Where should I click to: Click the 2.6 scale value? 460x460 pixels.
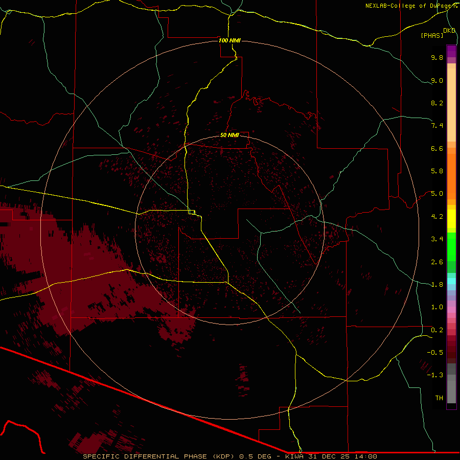tap(437, 262)
